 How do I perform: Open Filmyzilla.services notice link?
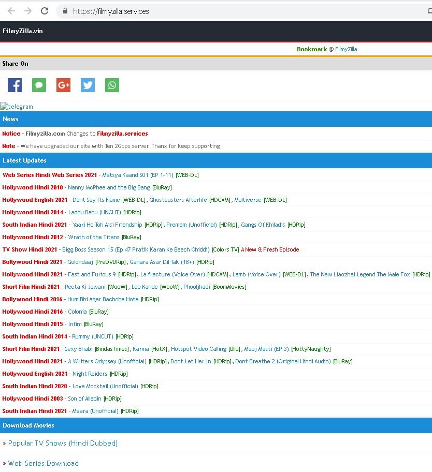click(x=122, y=134)
